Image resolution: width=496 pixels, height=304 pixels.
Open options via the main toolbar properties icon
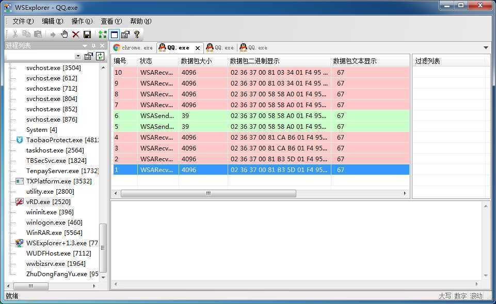coord(125,35)
